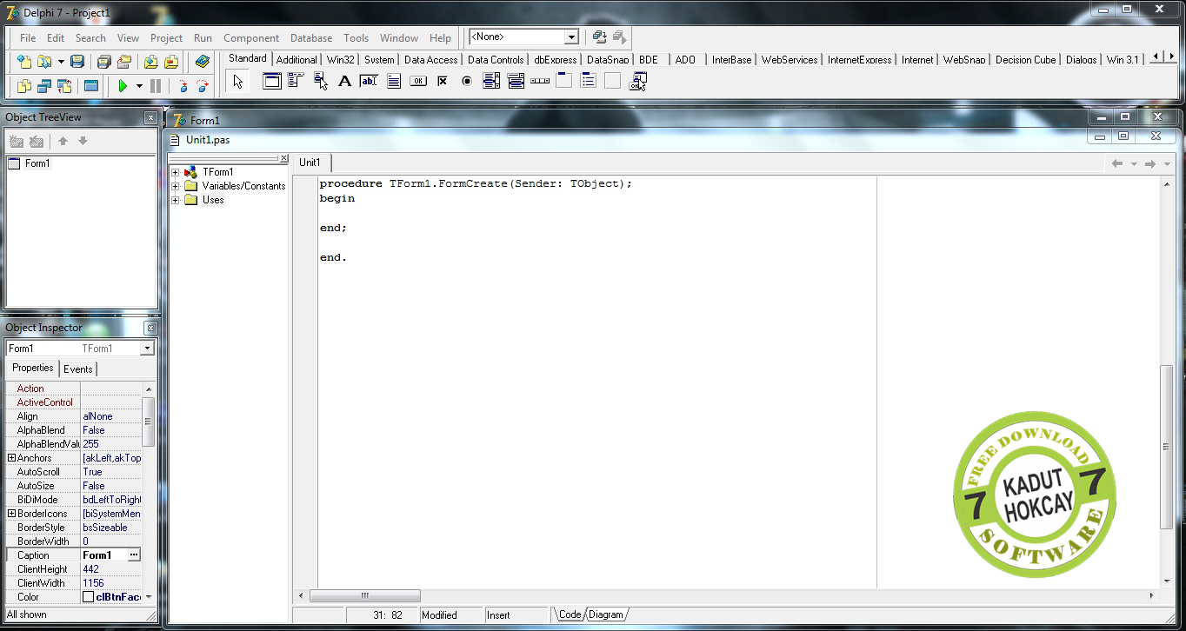Open the Tools menu

(x=356, y=38)
